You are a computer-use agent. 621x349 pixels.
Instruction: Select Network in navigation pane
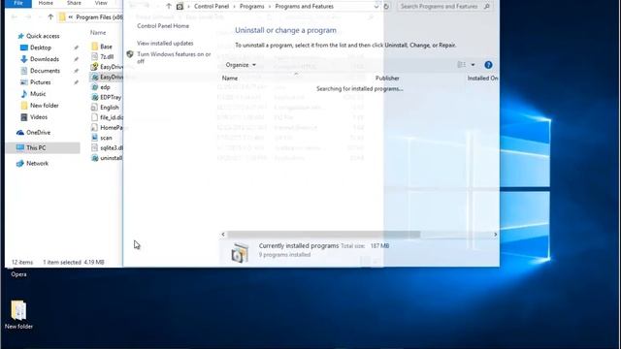(x=37, y=164)
